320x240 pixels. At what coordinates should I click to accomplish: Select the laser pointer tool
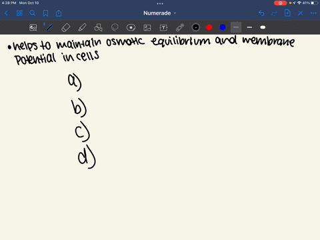click(x=180, y=27)
